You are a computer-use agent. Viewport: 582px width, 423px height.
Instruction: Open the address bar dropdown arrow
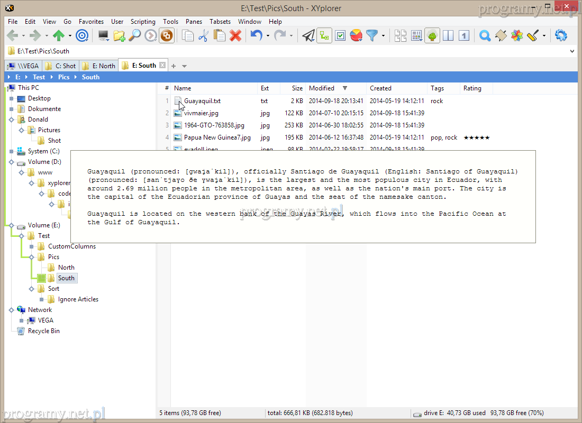pos(571,51)
